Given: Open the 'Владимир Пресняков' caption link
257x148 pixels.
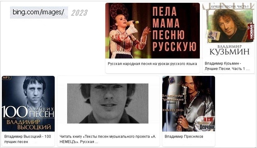Looking at the screenshot, I should (184, 137).
